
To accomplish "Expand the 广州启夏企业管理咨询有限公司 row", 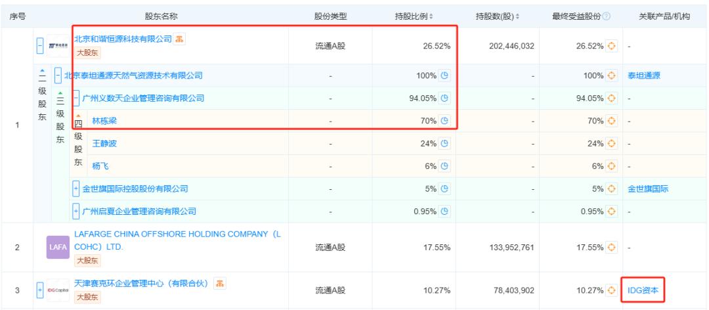I will pos(76,211).
